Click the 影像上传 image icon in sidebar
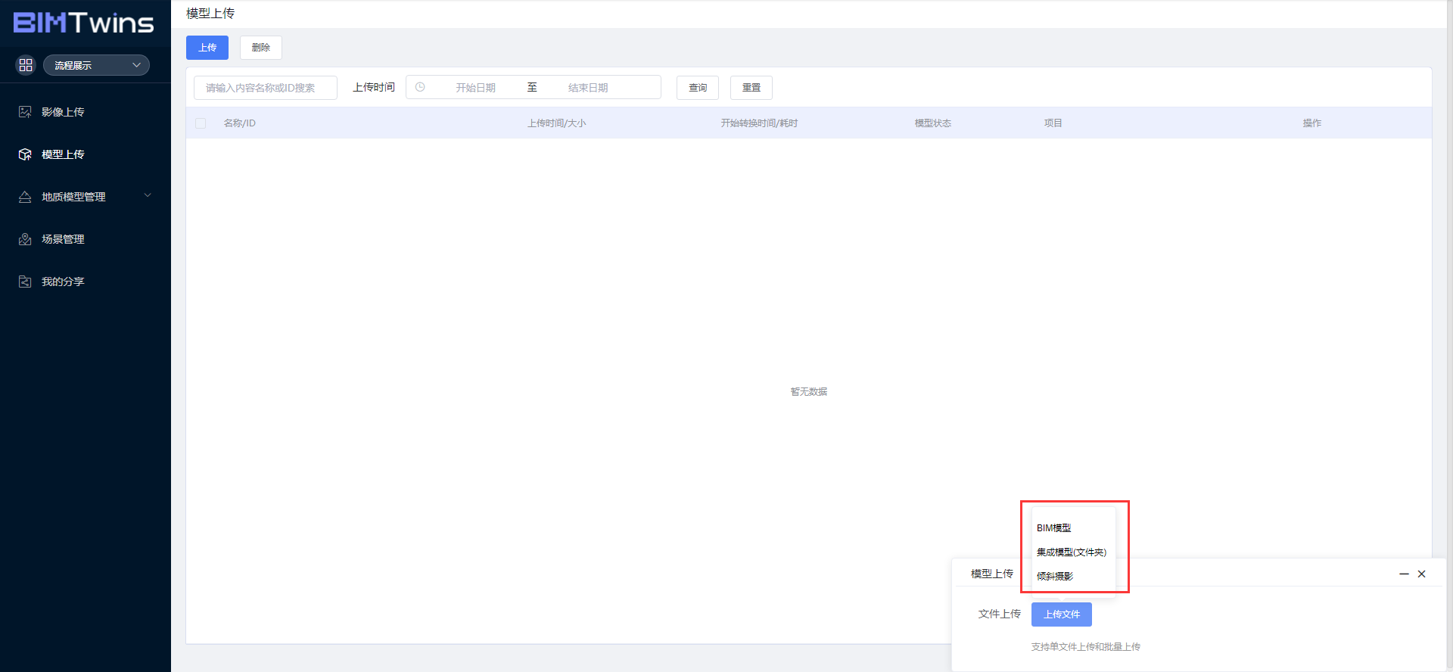The height and width of the screenshot is (672, 1453). coord(25,112)
